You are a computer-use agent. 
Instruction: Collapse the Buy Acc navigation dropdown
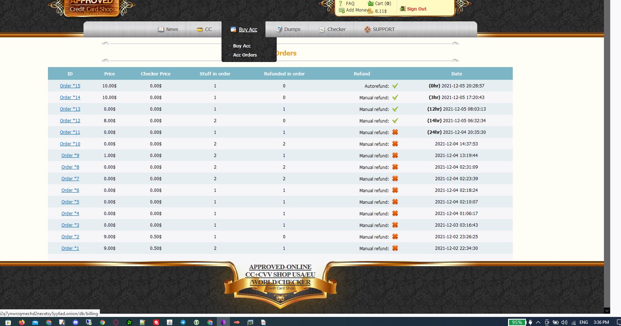pyautogui.click(x=248, y=30)
